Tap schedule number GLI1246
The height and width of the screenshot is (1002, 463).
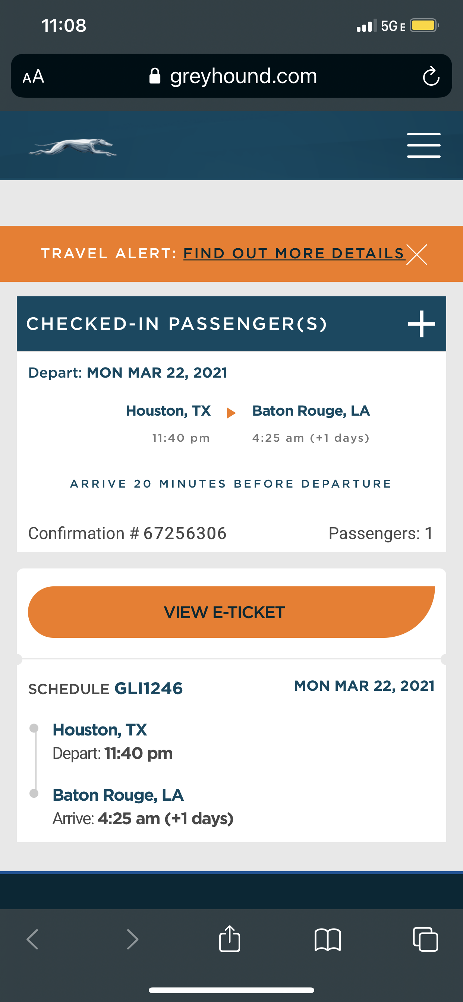[148, 689]
